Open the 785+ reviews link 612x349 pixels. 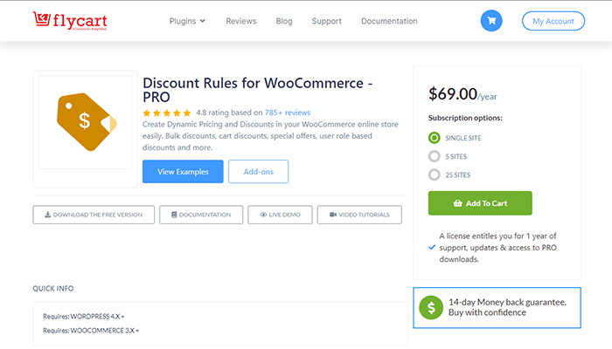pyautogui.click(x=288, y=113)
